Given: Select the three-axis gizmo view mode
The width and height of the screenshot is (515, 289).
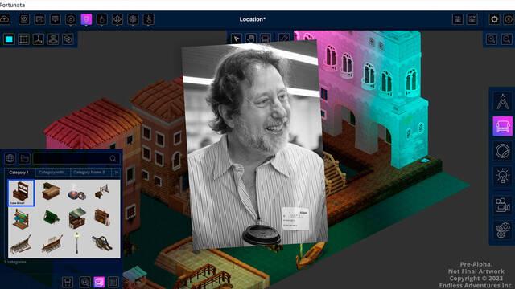Looking at the screenshot, I should tap(39, 39).
